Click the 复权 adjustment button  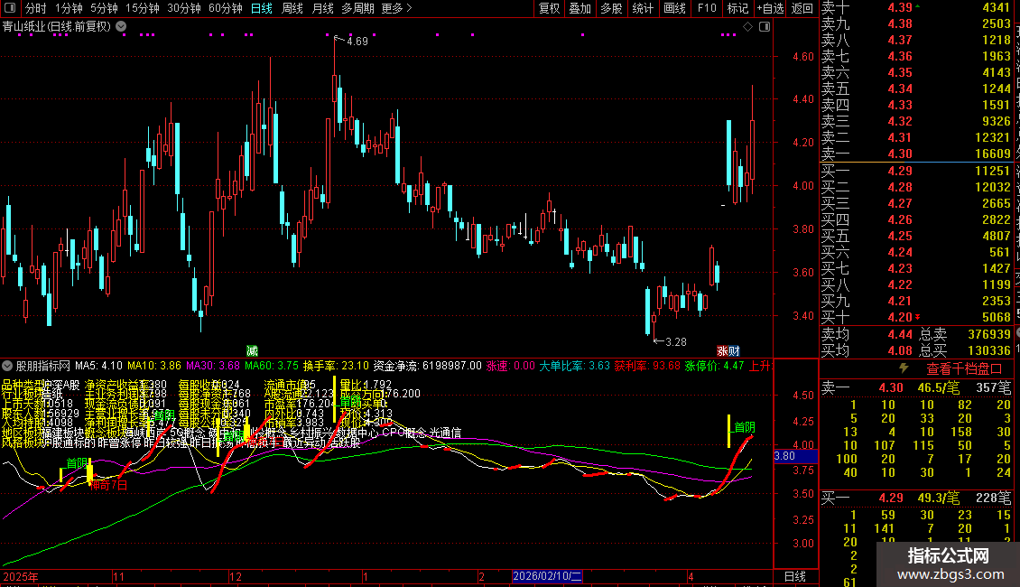click(549, 8)
